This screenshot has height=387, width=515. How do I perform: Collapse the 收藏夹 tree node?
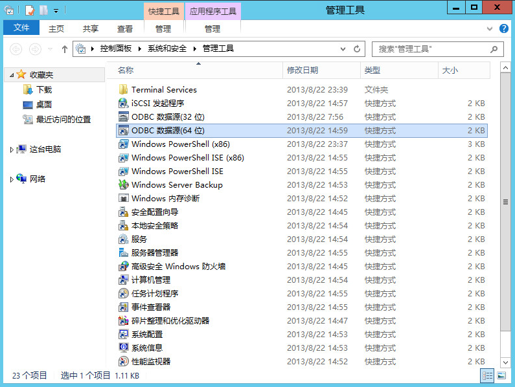pos(12,75)
